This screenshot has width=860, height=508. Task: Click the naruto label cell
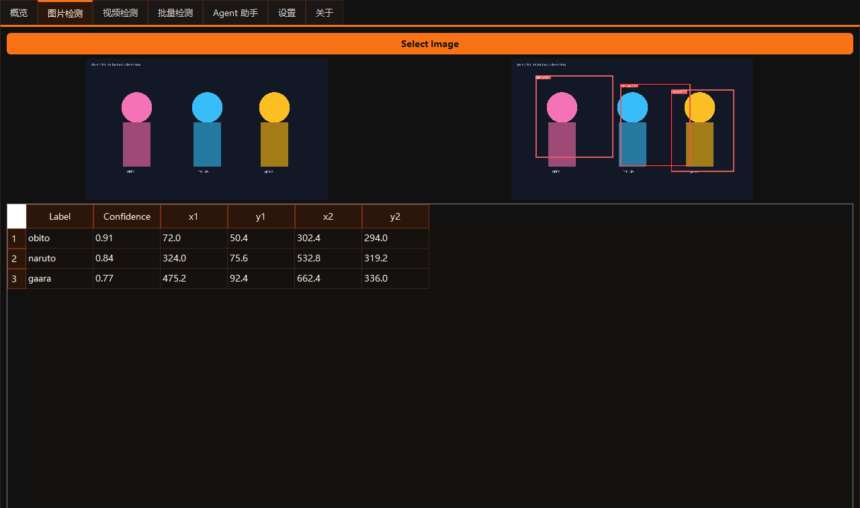point(60,259)
